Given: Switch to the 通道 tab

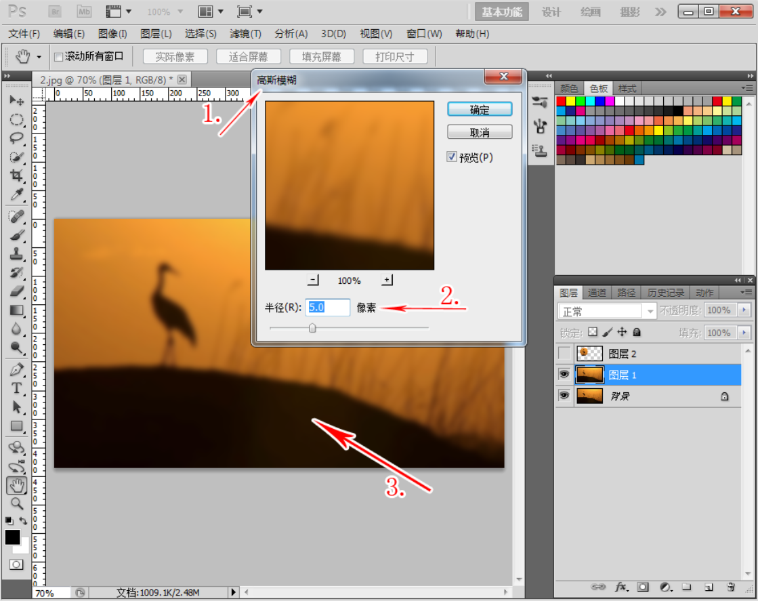Looking at the screenshot, I should 597,293.
